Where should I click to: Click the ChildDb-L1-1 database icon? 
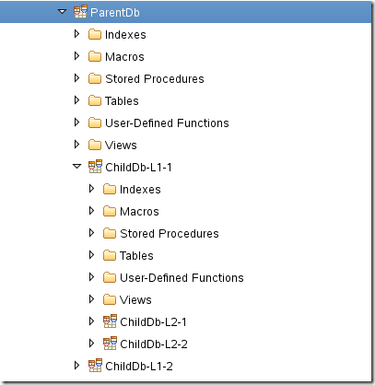pos(95,167)
